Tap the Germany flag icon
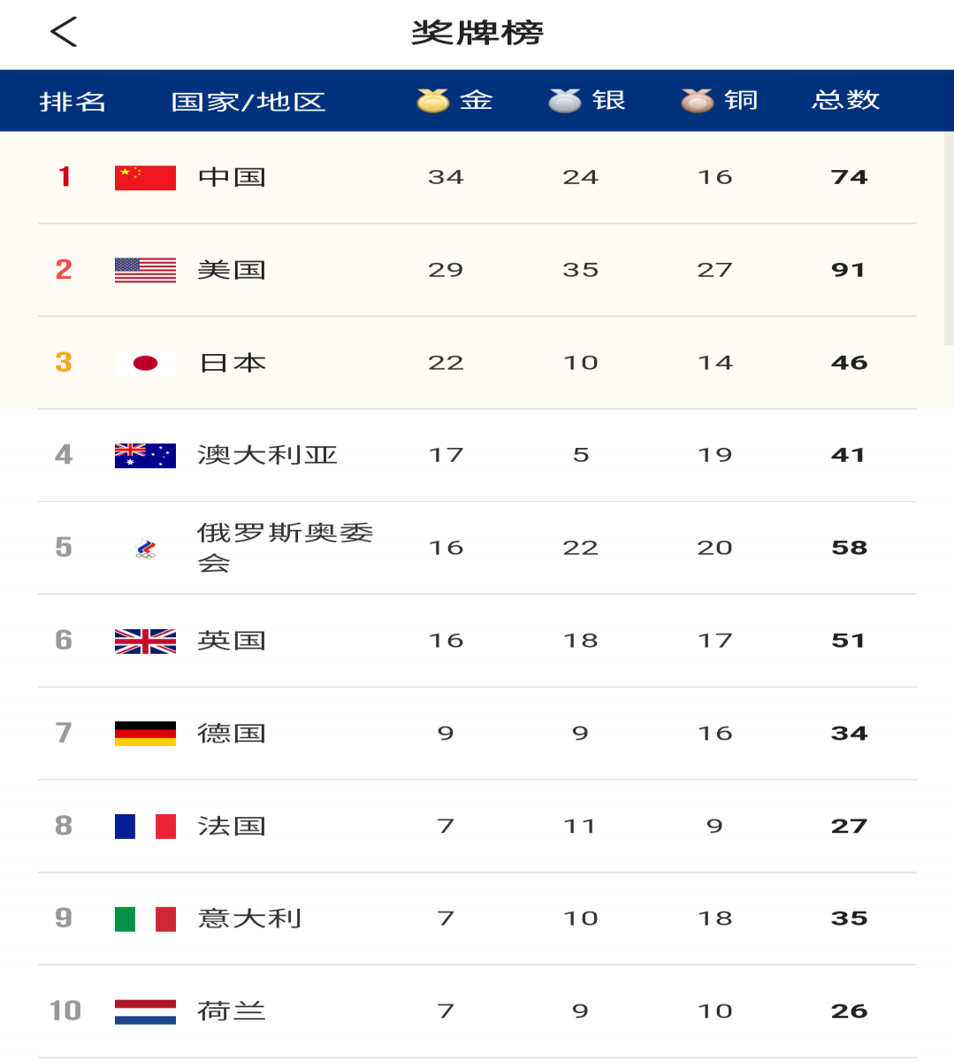 click(x=145, y=734)
